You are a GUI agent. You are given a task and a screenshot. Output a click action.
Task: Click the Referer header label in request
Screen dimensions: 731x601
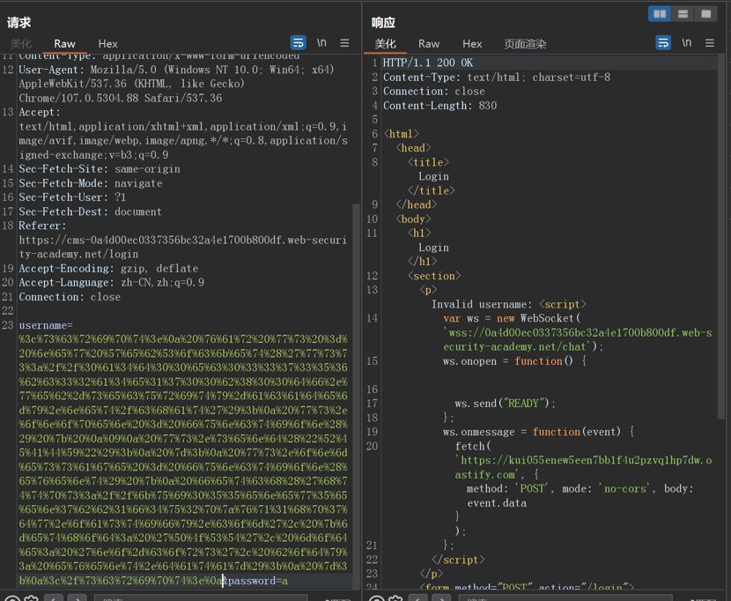point(42,226)
